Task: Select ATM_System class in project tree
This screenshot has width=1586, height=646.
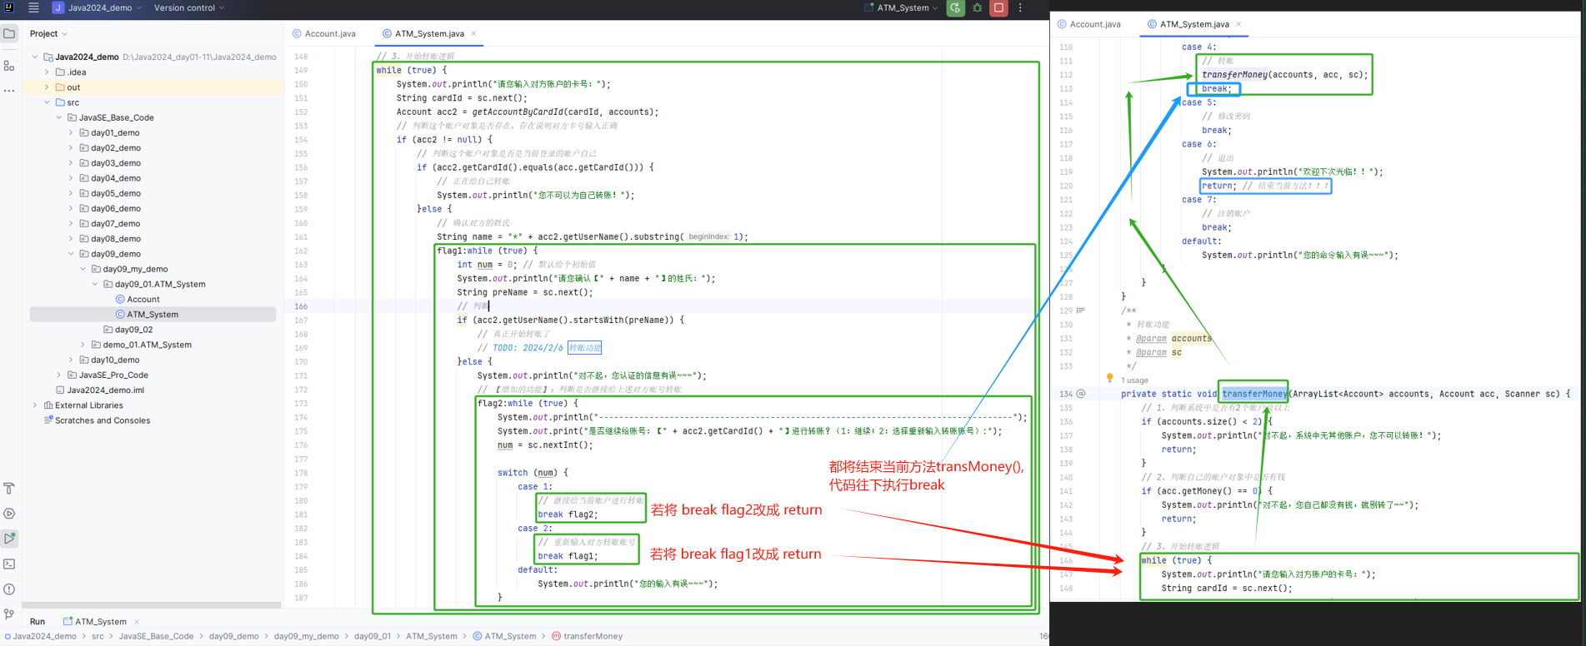Action: [x=153, y=314]
